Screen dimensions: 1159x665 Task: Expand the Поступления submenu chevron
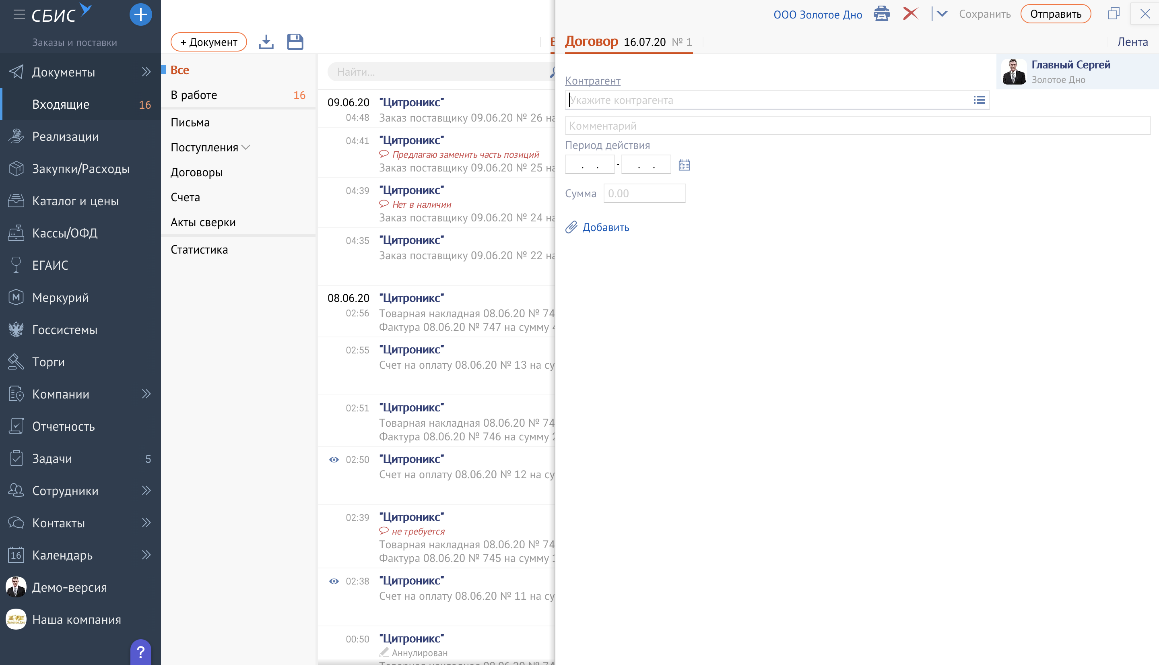coord(245,147)
